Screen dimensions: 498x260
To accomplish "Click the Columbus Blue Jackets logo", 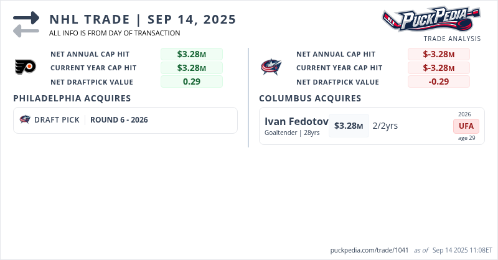I will click(x=271, y=67).
